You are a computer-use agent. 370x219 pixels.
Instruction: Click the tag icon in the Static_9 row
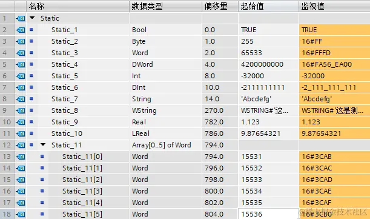(x=21, y=122)
